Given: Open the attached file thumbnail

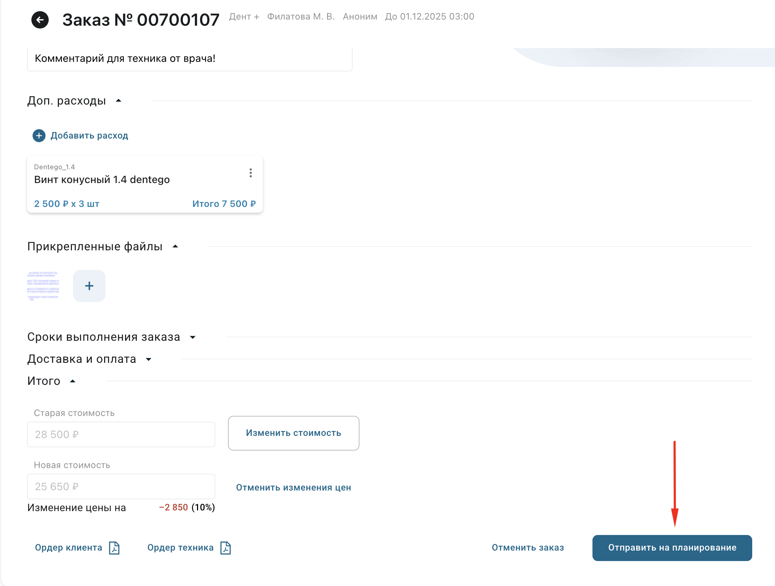Looking at the screenshot, I should 43,286.
